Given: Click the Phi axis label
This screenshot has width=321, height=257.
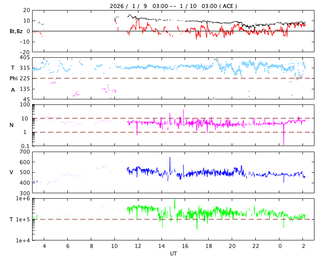Looking at the screenshot, I should pyautogui.click(x=14, y=78).
